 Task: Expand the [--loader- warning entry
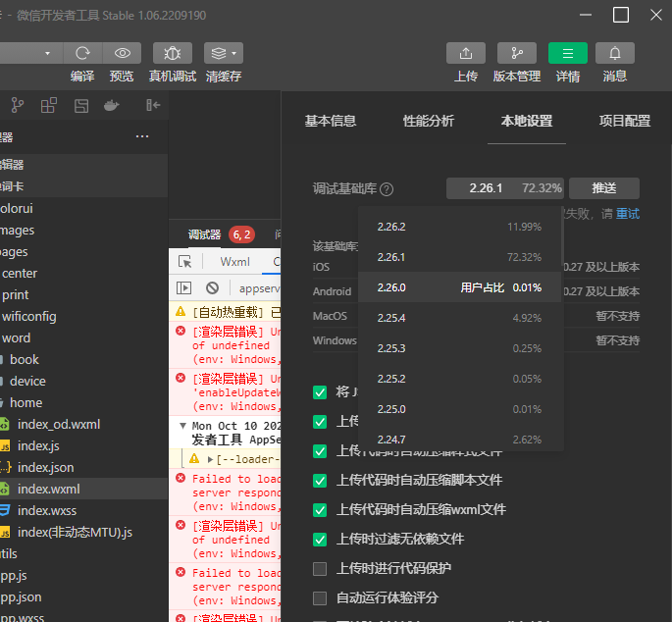pos(210,459)
